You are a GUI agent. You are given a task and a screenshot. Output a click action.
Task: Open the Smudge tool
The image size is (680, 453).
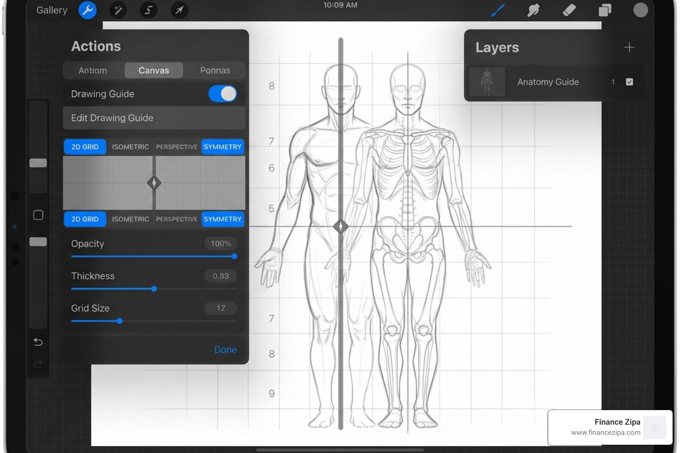(533, 10)
